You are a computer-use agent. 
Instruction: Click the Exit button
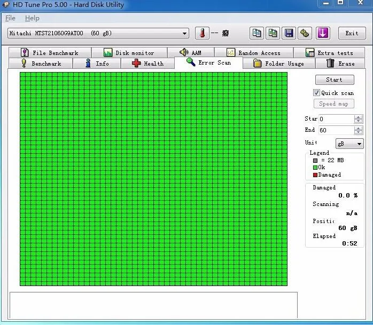tap(352, 33)
